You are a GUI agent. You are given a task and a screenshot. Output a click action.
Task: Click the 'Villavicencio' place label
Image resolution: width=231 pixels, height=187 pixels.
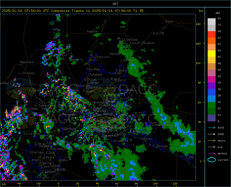click(x=57, y=55)
